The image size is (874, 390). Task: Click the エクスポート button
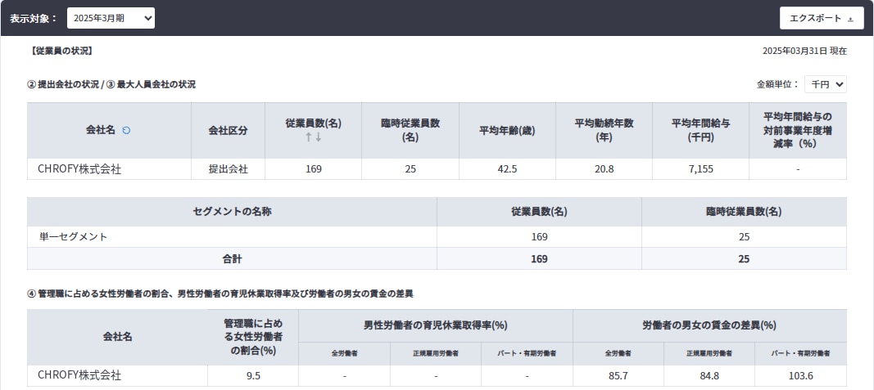coord(822,18)
